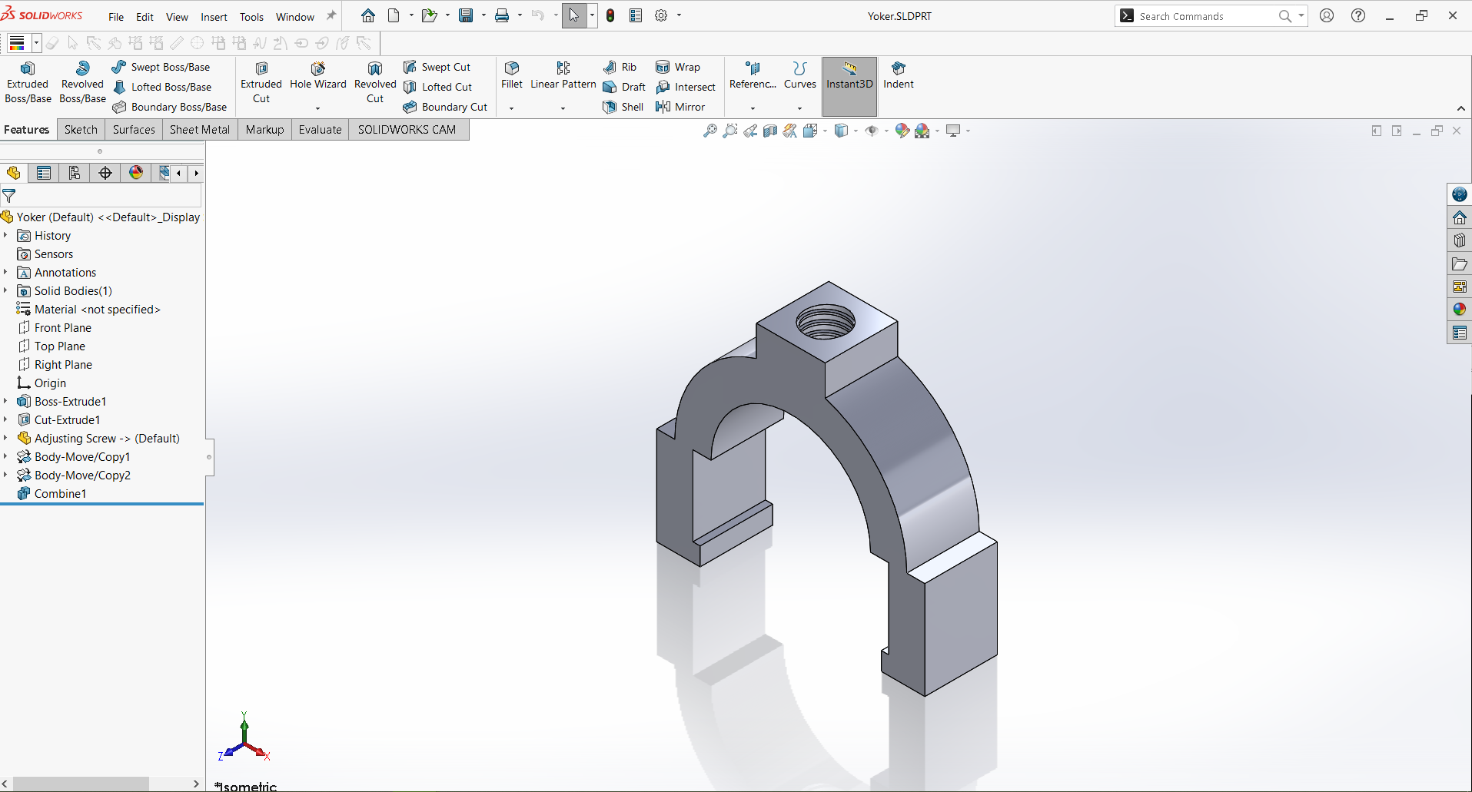Viewport: 1472px width, 792px height.
Task: Select the Mirror feature
Action: (680, 107)
